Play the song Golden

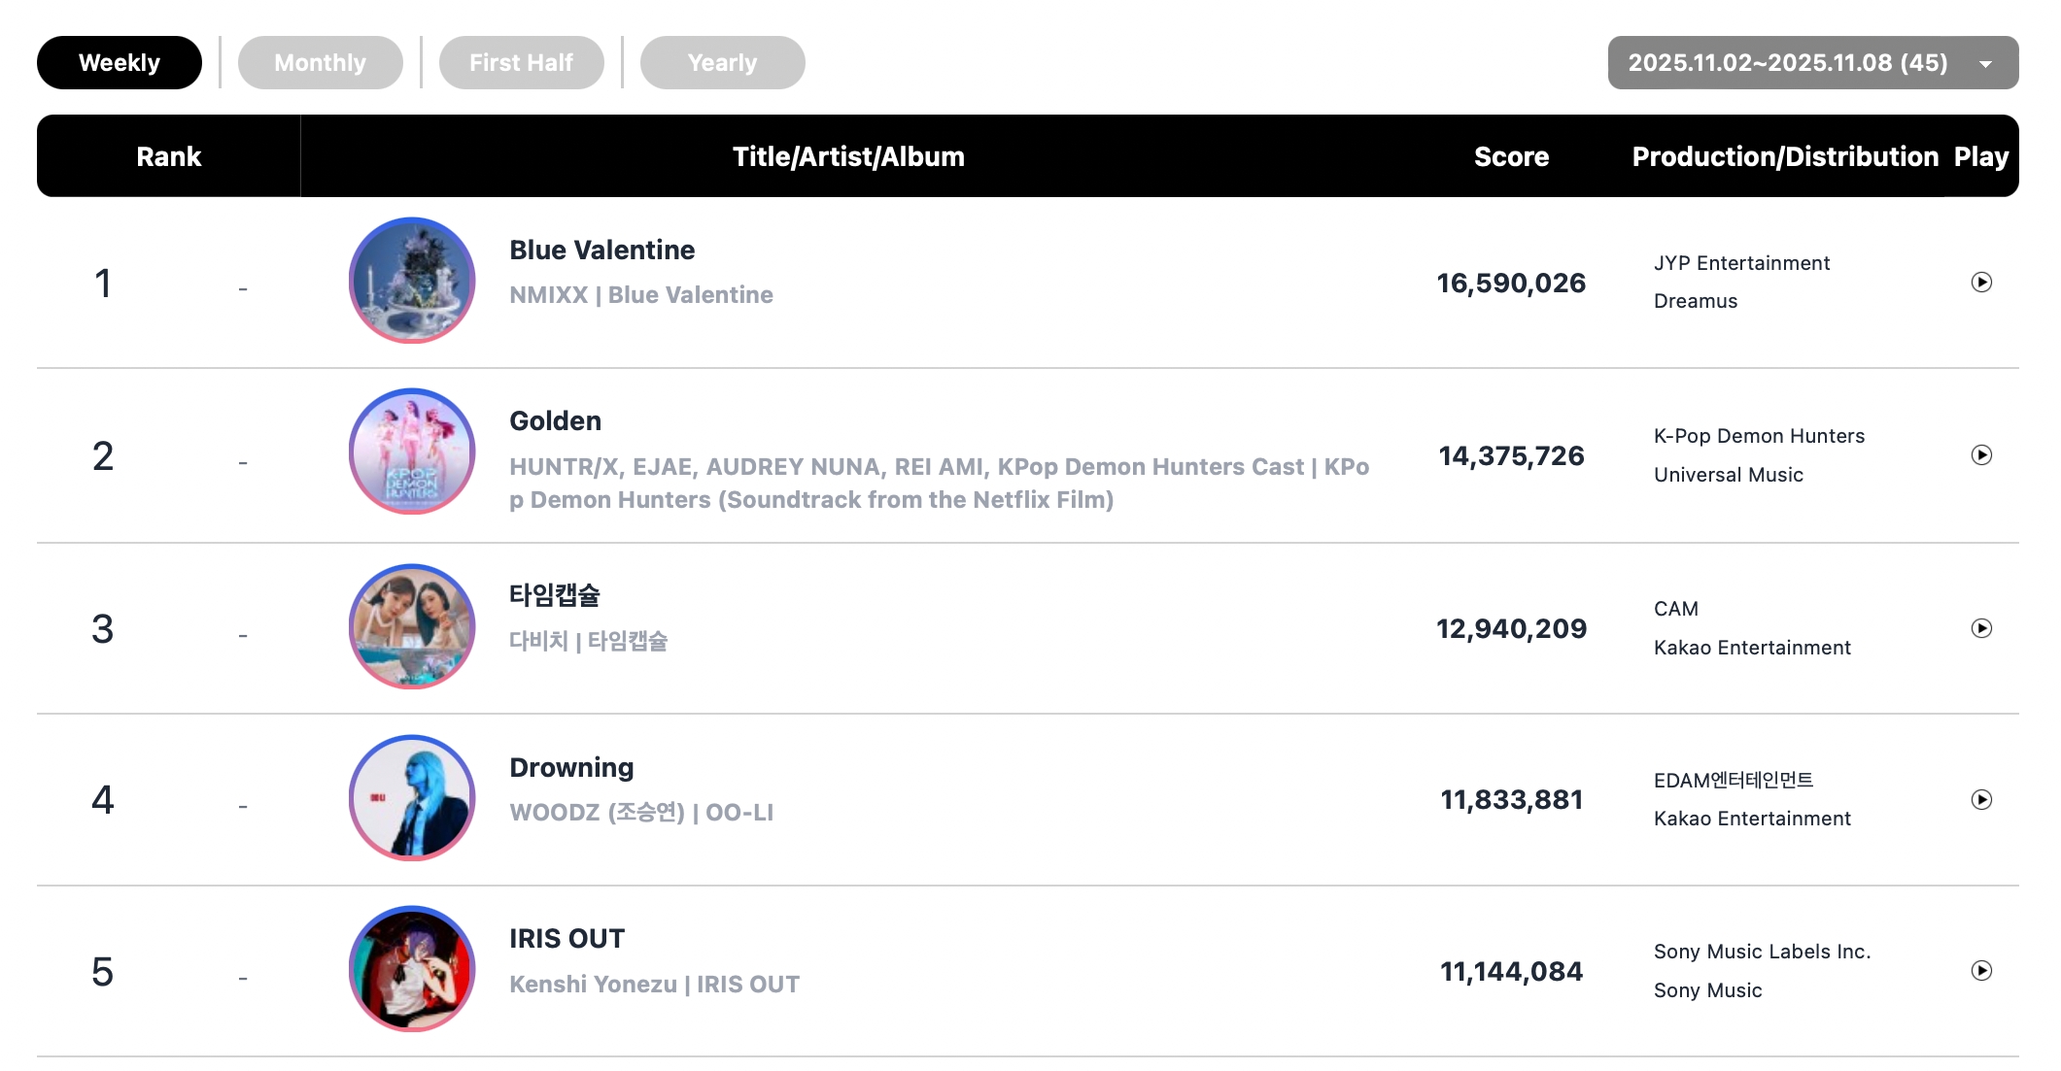[x=1980, y=455]
